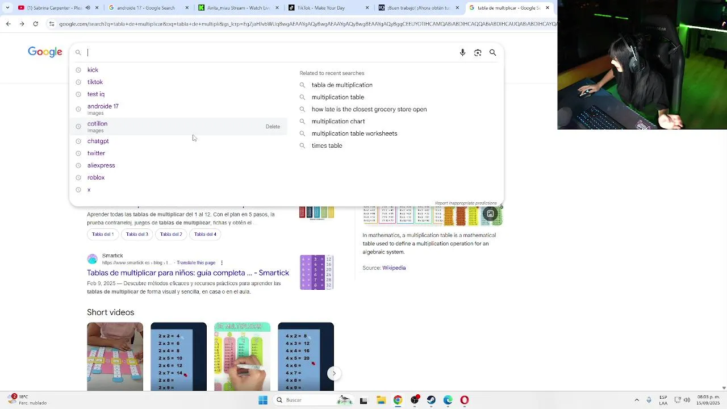
Task: Click 'Translate this page' for Smartick result
Action: coord(196,263)
